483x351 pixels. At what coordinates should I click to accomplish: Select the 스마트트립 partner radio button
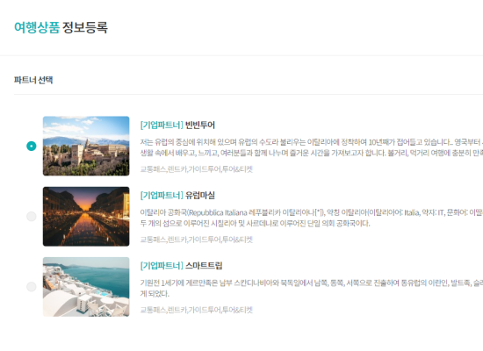pyautogui.click(x=32, y=287)
